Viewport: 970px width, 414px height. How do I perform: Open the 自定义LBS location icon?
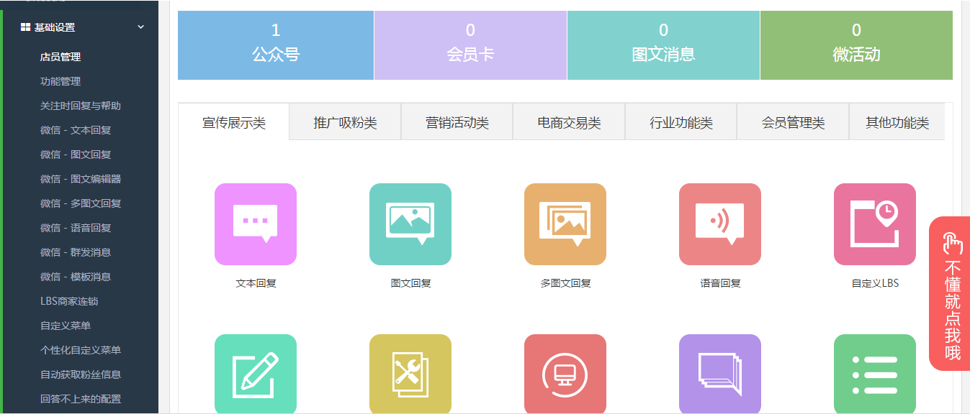[x=875, y=224]
